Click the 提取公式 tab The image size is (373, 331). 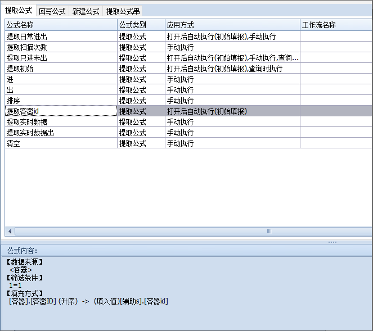click(x=19, y=11)
